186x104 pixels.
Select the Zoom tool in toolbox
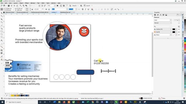(1, 22)
